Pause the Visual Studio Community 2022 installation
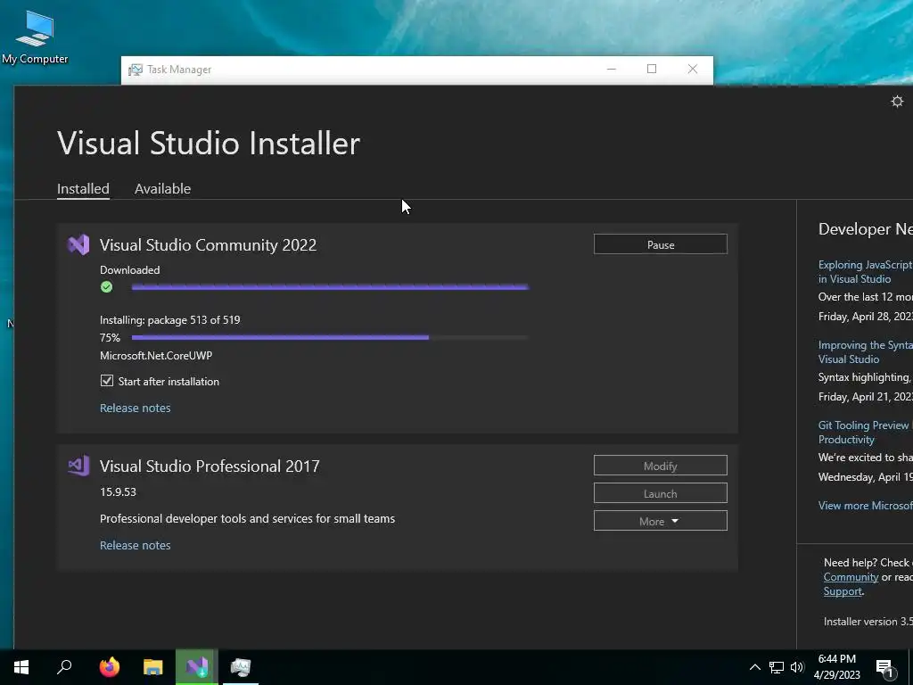The image size is (913, 685). click(661, 244)
